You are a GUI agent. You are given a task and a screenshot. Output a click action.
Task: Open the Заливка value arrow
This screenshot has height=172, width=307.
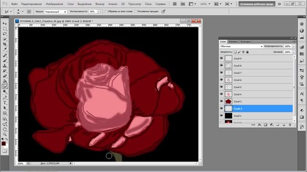click(294, 52)
